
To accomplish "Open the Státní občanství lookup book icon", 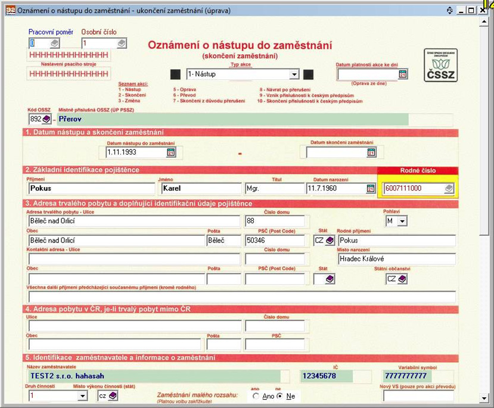I will tap(402, 279).
